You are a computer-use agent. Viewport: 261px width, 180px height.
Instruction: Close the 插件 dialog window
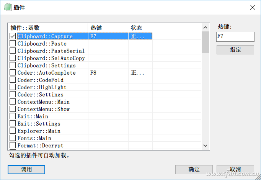[252, 7]
